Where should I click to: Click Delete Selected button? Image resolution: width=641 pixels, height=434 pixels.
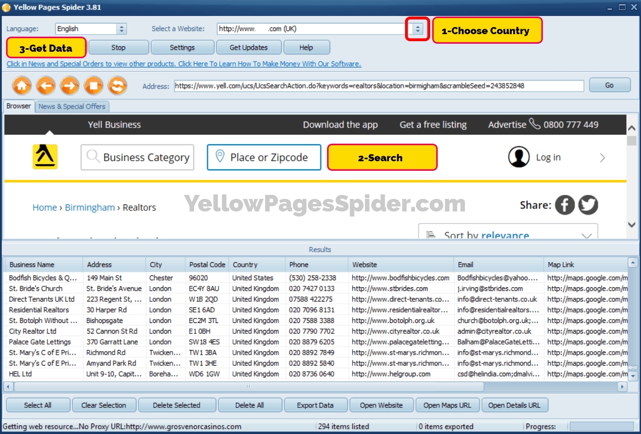177,405
